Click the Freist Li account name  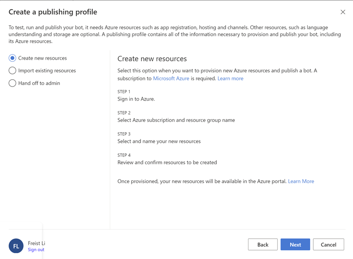click(36, 243)
